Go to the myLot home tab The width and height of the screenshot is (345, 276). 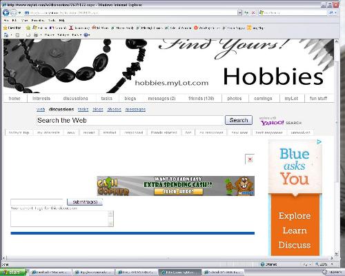(x=14, y=99)
